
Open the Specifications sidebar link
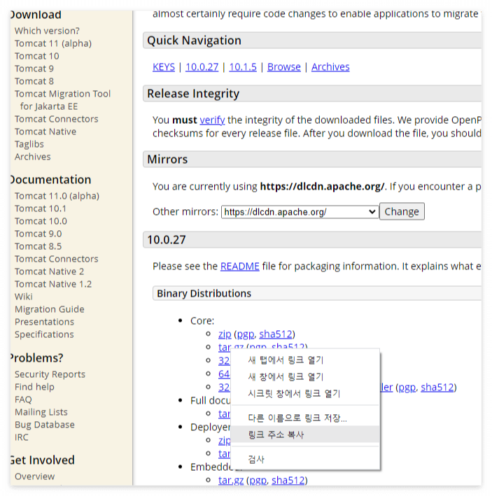44,334
